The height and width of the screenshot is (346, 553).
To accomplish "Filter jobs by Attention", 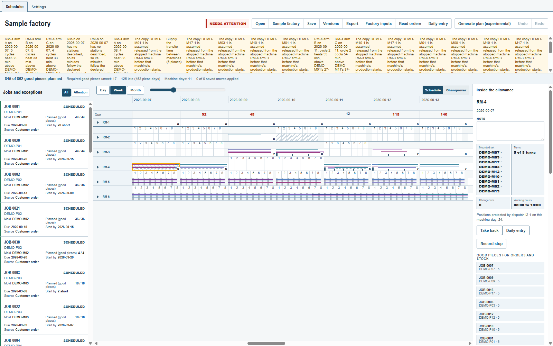I will 81,92.
